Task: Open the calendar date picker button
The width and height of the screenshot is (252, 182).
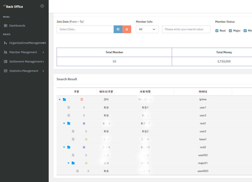Action: 118,29
